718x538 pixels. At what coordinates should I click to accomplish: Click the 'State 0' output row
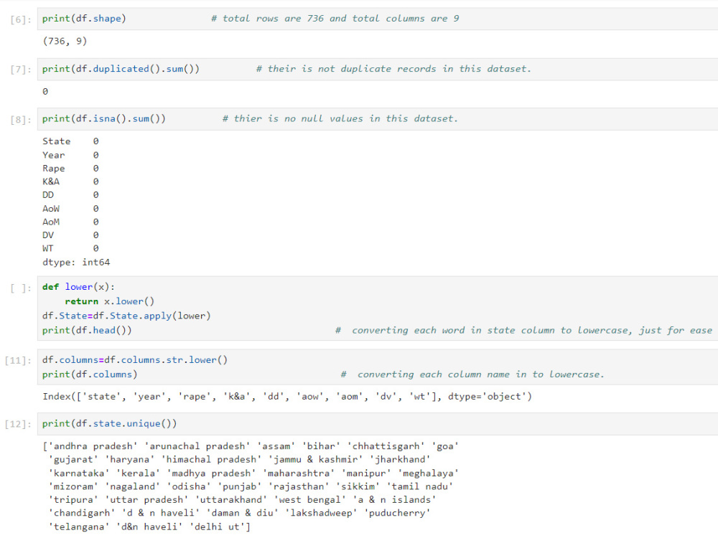click(x=70, y=141)
